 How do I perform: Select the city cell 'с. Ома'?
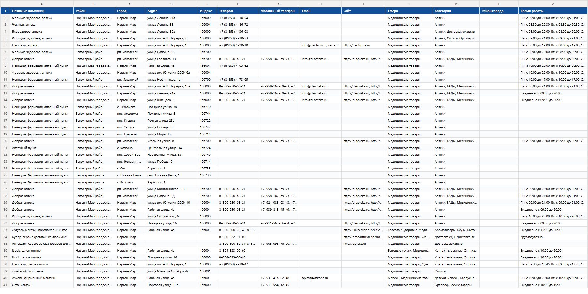130,169
